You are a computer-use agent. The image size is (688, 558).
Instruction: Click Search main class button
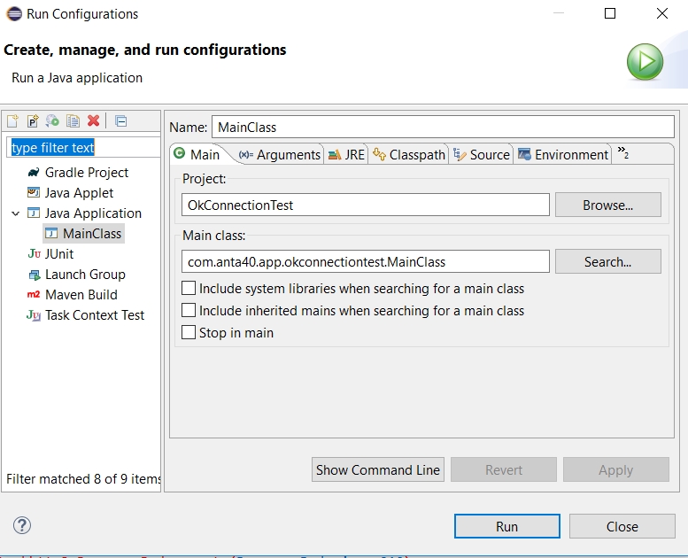[x=608, y=261]
